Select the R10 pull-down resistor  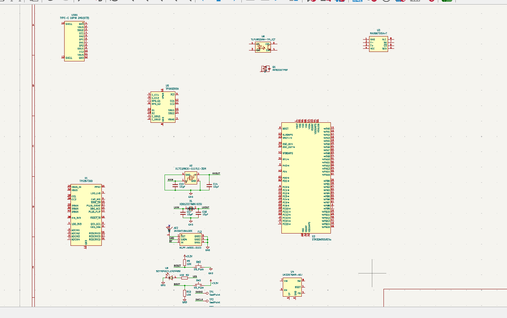(185, 293)
